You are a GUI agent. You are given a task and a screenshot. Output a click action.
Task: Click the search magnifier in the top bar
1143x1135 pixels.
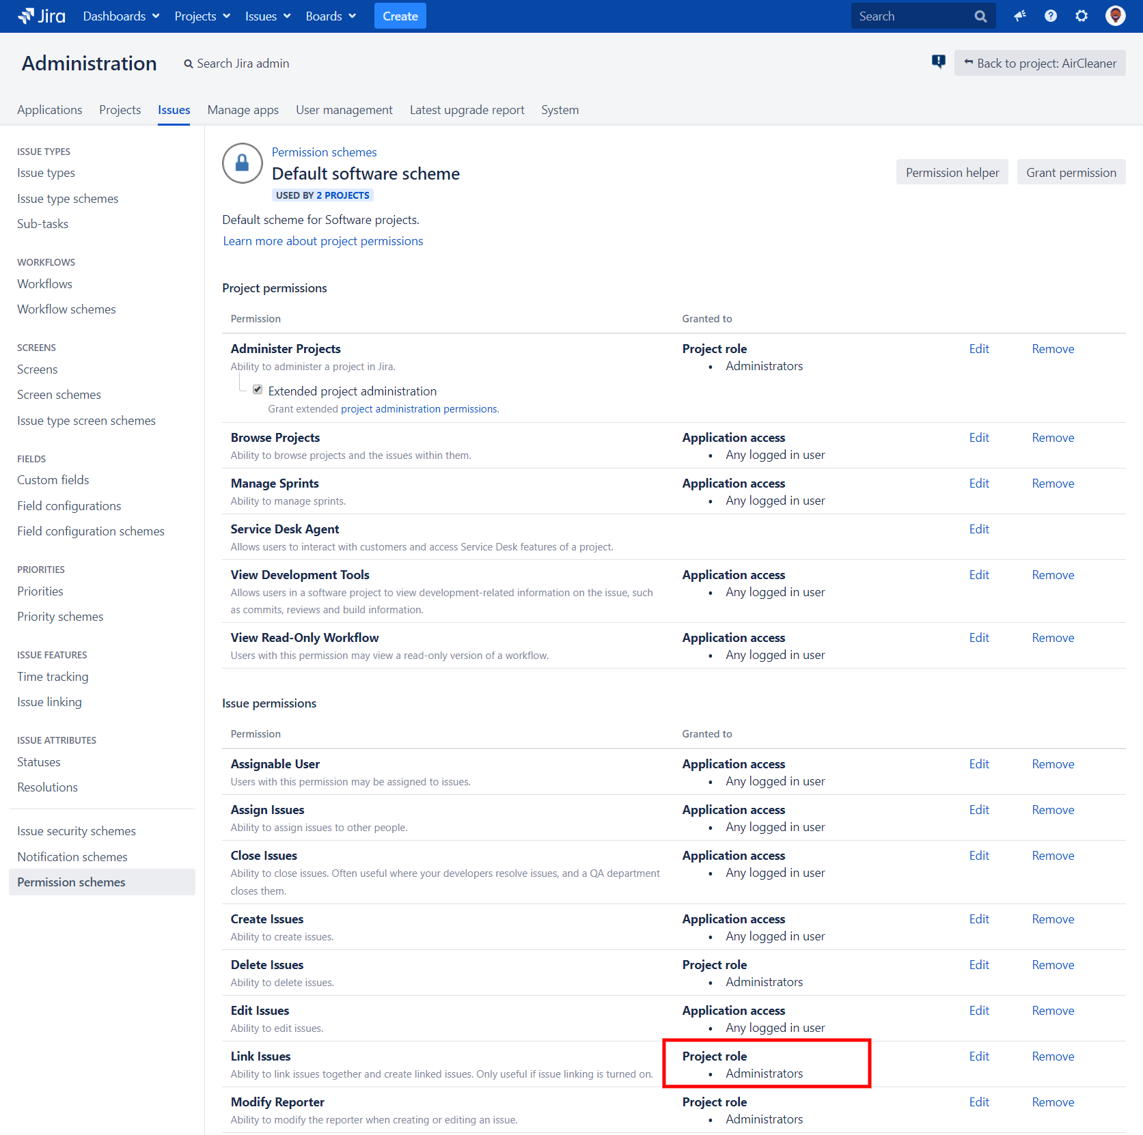tap(980, 16)
